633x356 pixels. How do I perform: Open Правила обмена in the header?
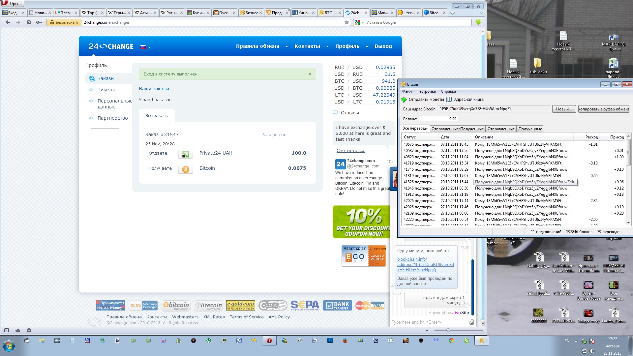tap(257, 46)
